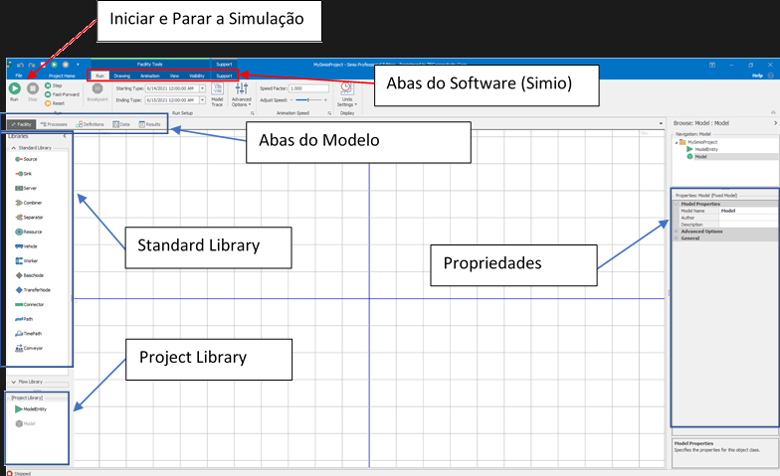The width and height of the screenshot is (780, 476).
Task: Expand General section in Properties panel
Action: click(677, 238)
